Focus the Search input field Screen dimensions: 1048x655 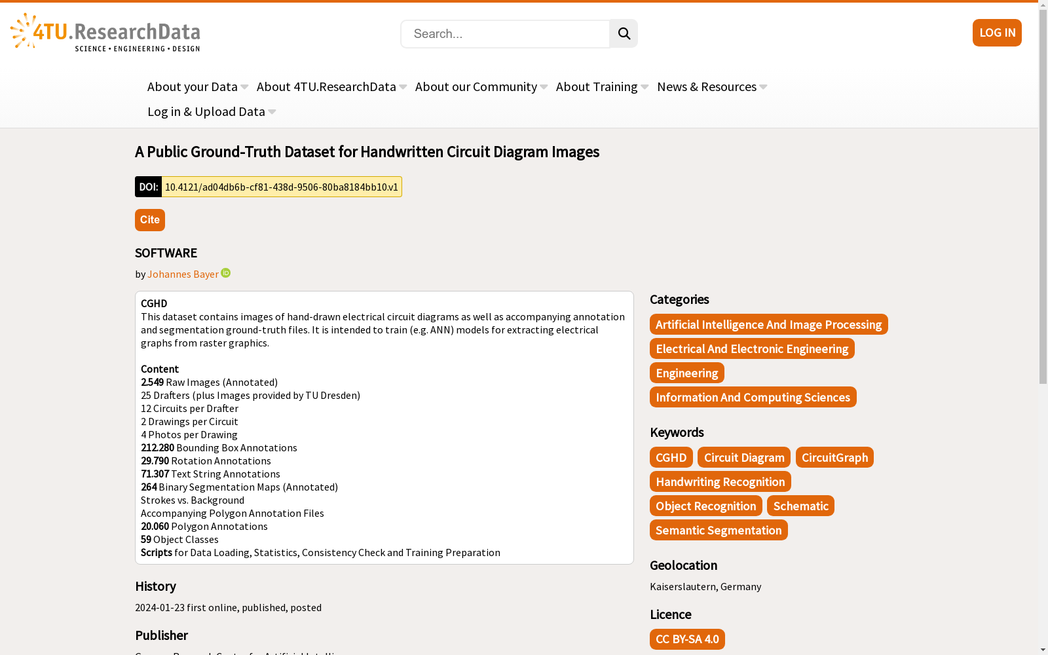click(x=505, y=33)
